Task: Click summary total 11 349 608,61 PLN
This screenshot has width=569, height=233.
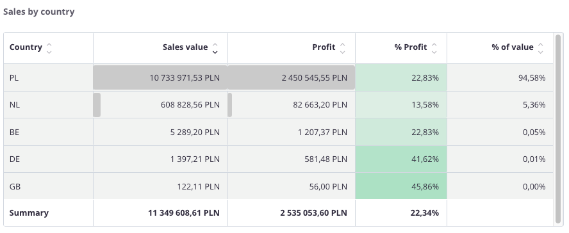Action: (184, 213)
